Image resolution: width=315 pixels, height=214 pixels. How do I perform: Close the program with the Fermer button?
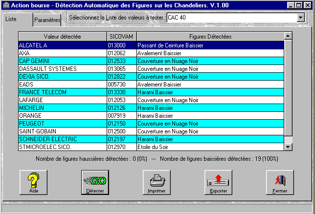click(x=280, y=182)
